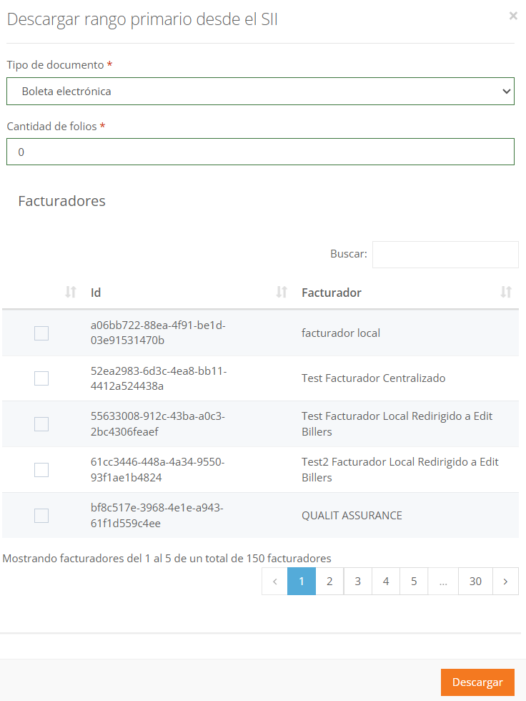Close the Descargar rango primario dialog
The image size is (526, 701).
513,16
